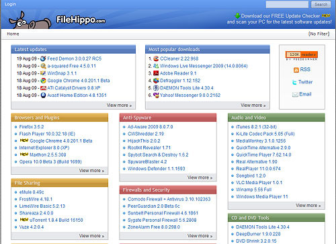Open the Firefox 3.5.2 download link
This screenshot has height=244, width=336.
[32, 127]
